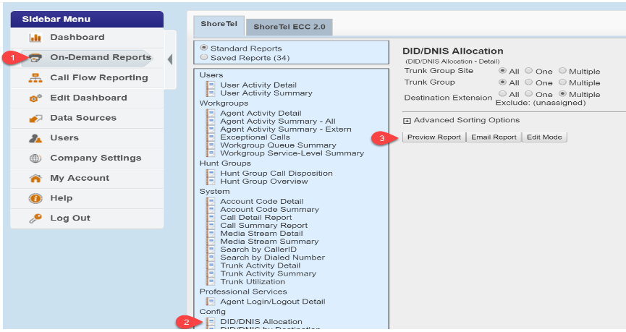626x332 pixels.
Task: Click the Data Sources icon
Action: coord(35,119)
